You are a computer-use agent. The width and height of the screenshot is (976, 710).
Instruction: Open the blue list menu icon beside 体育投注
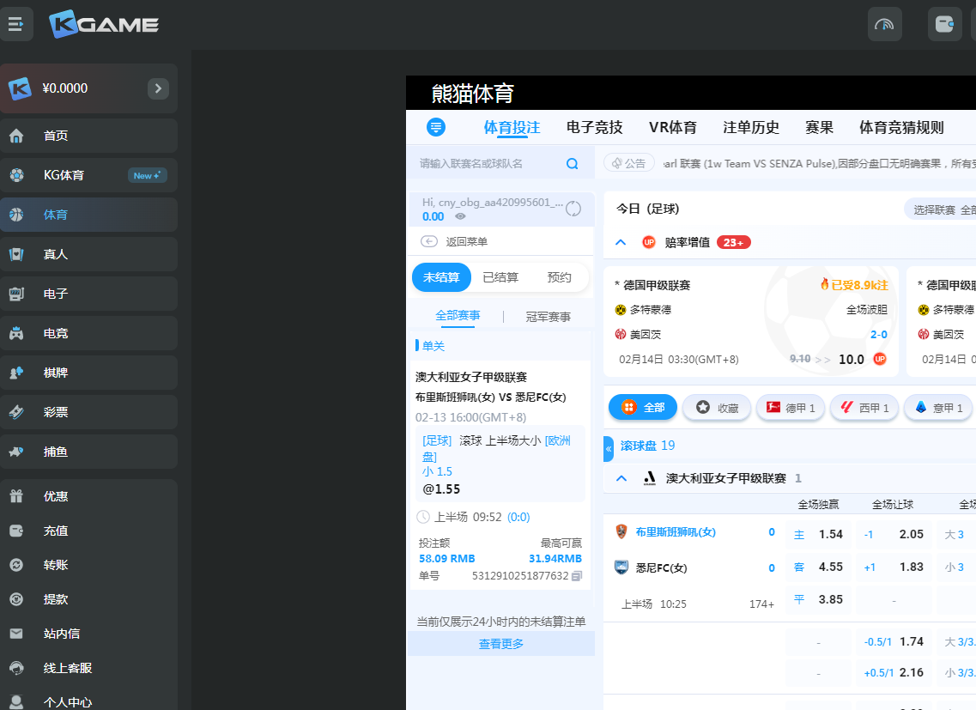coord(436,127)
